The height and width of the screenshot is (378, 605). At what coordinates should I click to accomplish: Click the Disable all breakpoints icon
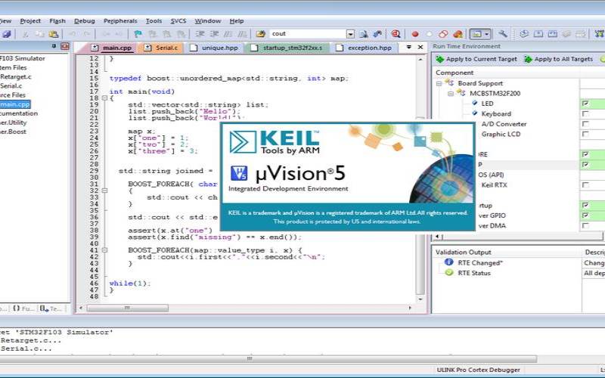pos(443,34)
